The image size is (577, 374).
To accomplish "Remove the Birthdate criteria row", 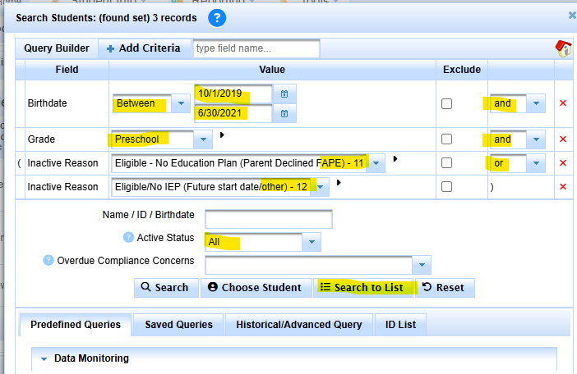I will 563,104.
